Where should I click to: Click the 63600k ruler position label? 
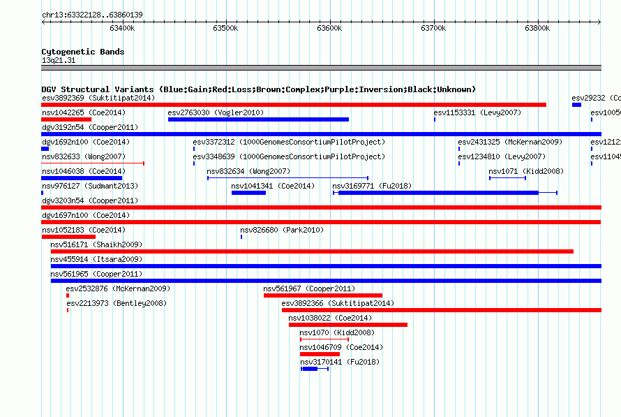pyautogui.click(x=329, y=28)
